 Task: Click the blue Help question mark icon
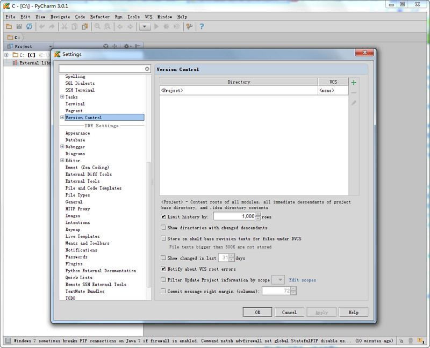[202, 26]
